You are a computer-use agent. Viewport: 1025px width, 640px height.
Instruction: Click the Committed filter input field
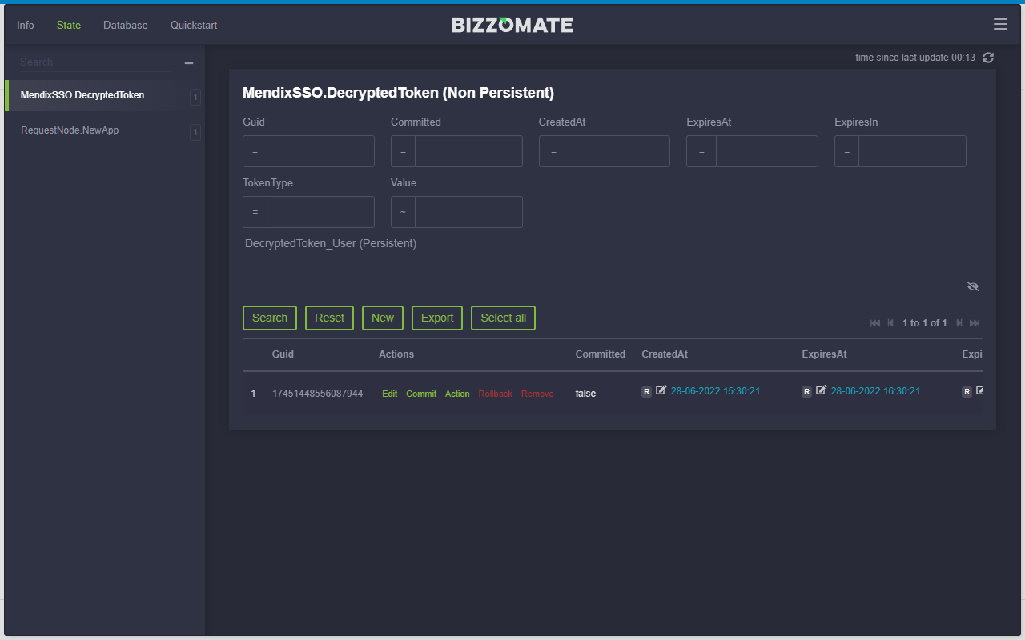(x=468, y=151)
